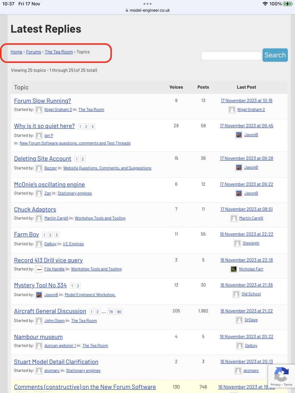
Task: Tap the three-dot multitasking control at top
Action: point(147,4)
